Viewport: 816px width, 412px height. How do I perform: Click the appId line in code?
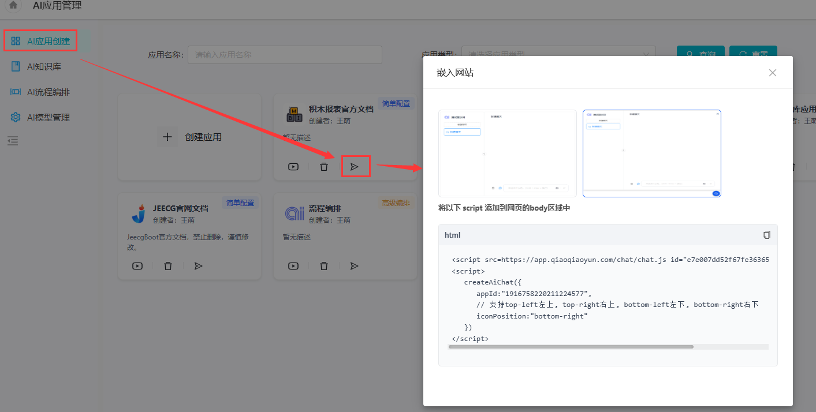click(x=534, y=293)
